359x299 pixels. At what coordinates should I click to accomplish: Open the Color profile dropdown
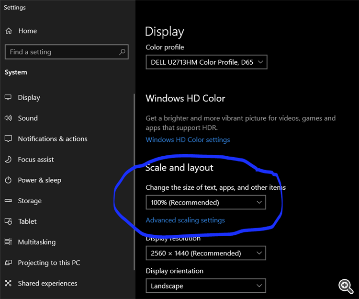(206, 62)
